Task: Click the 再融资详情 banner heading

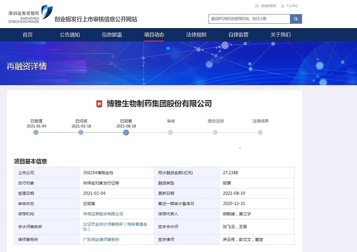Action: (x=27, y=67)
